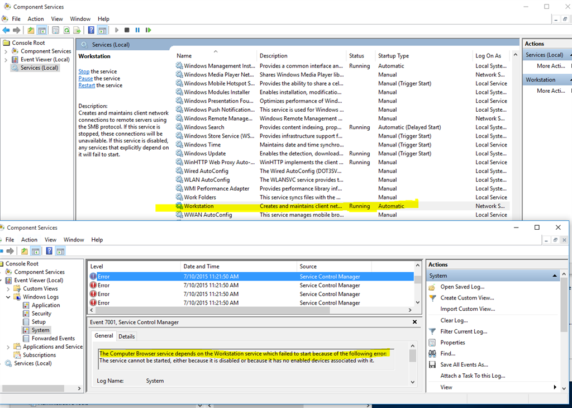Expand Custom Views in Event Viewer tree
This screenshot has height=408, width=572.
[8, 288]
